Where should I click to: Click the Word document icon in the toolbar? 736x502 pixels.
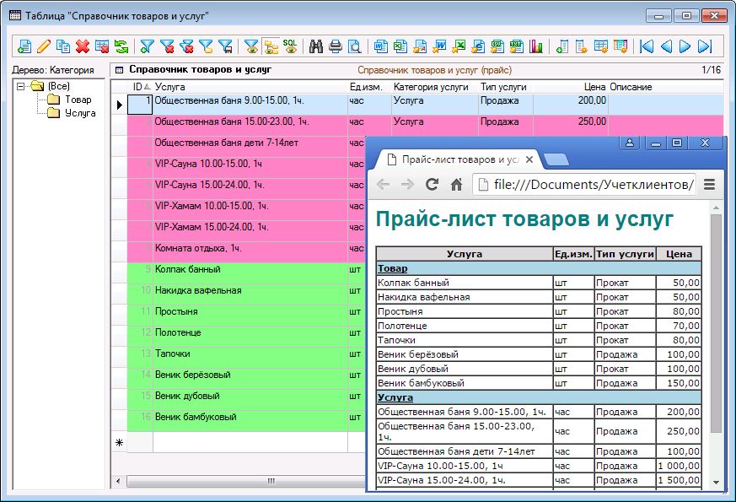coord(381,46)
